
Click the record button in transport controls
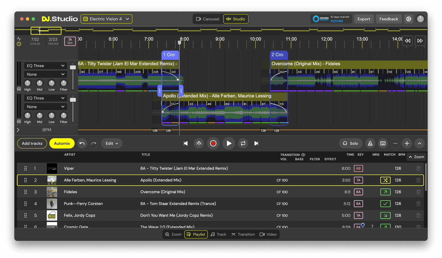point(213,143)
